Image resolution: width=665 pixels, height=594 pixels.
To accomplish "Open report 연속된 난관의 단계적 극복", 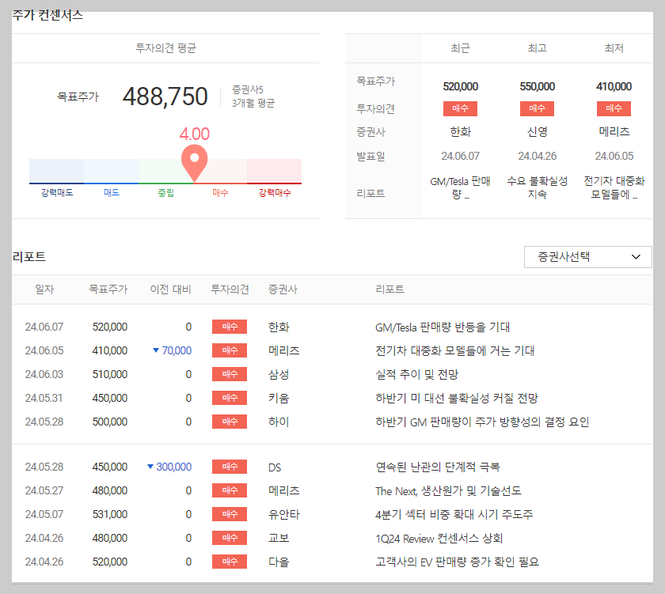I will pyautogui.click(x=438, y=467).
